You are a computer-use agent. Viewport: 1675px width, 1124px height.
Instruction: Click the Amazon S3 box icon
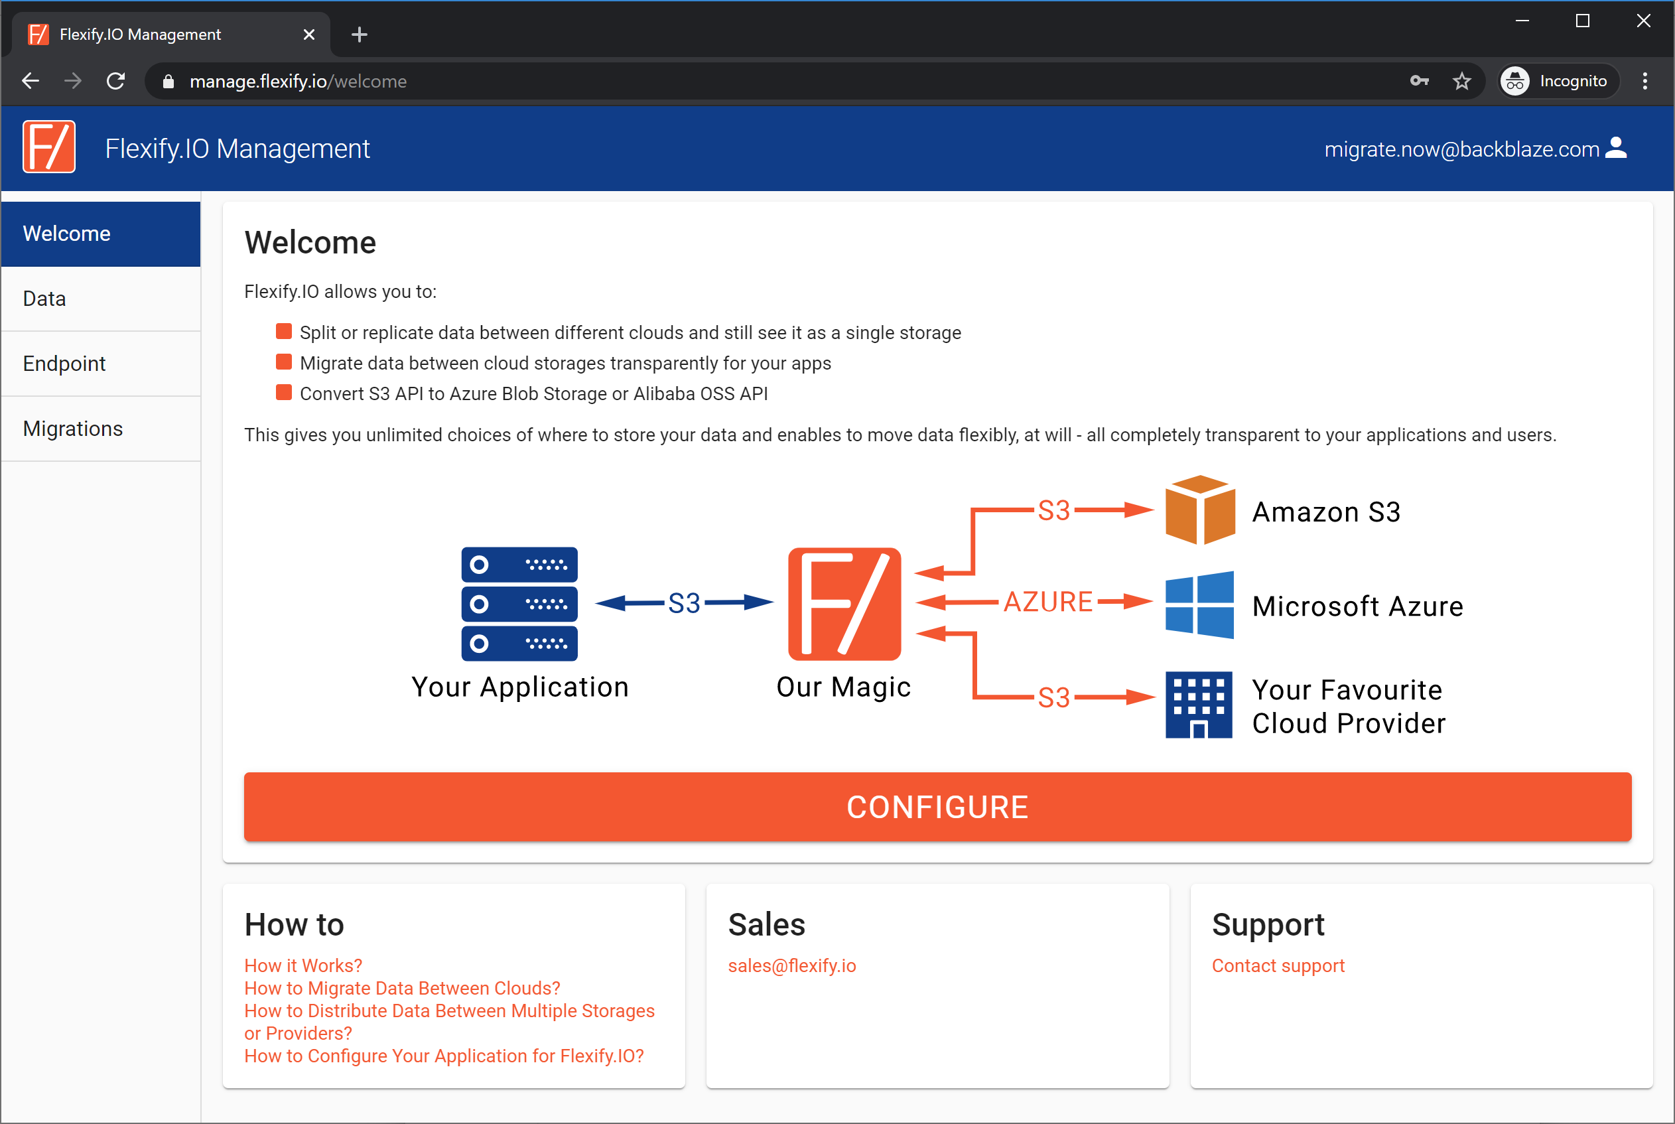[x=1200, y=510]
